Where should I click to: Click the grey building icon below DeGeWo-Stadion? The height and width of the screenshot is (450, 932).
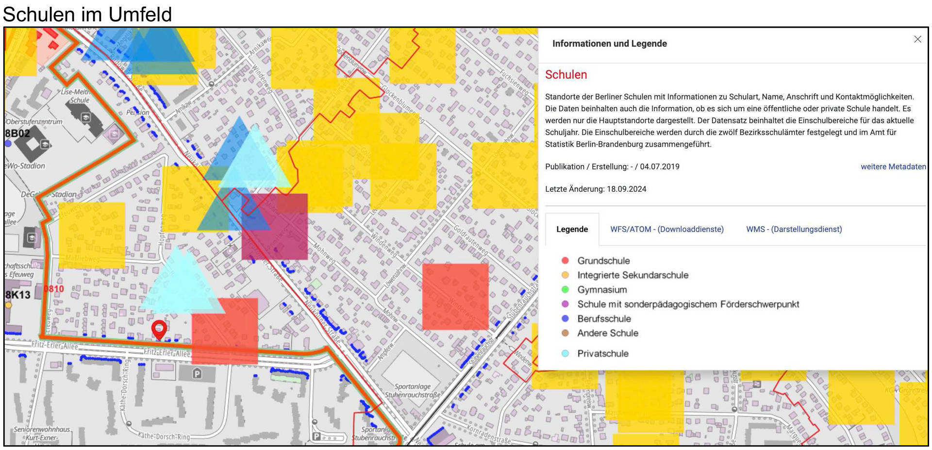pyautogui.click(x=32, y=237)
